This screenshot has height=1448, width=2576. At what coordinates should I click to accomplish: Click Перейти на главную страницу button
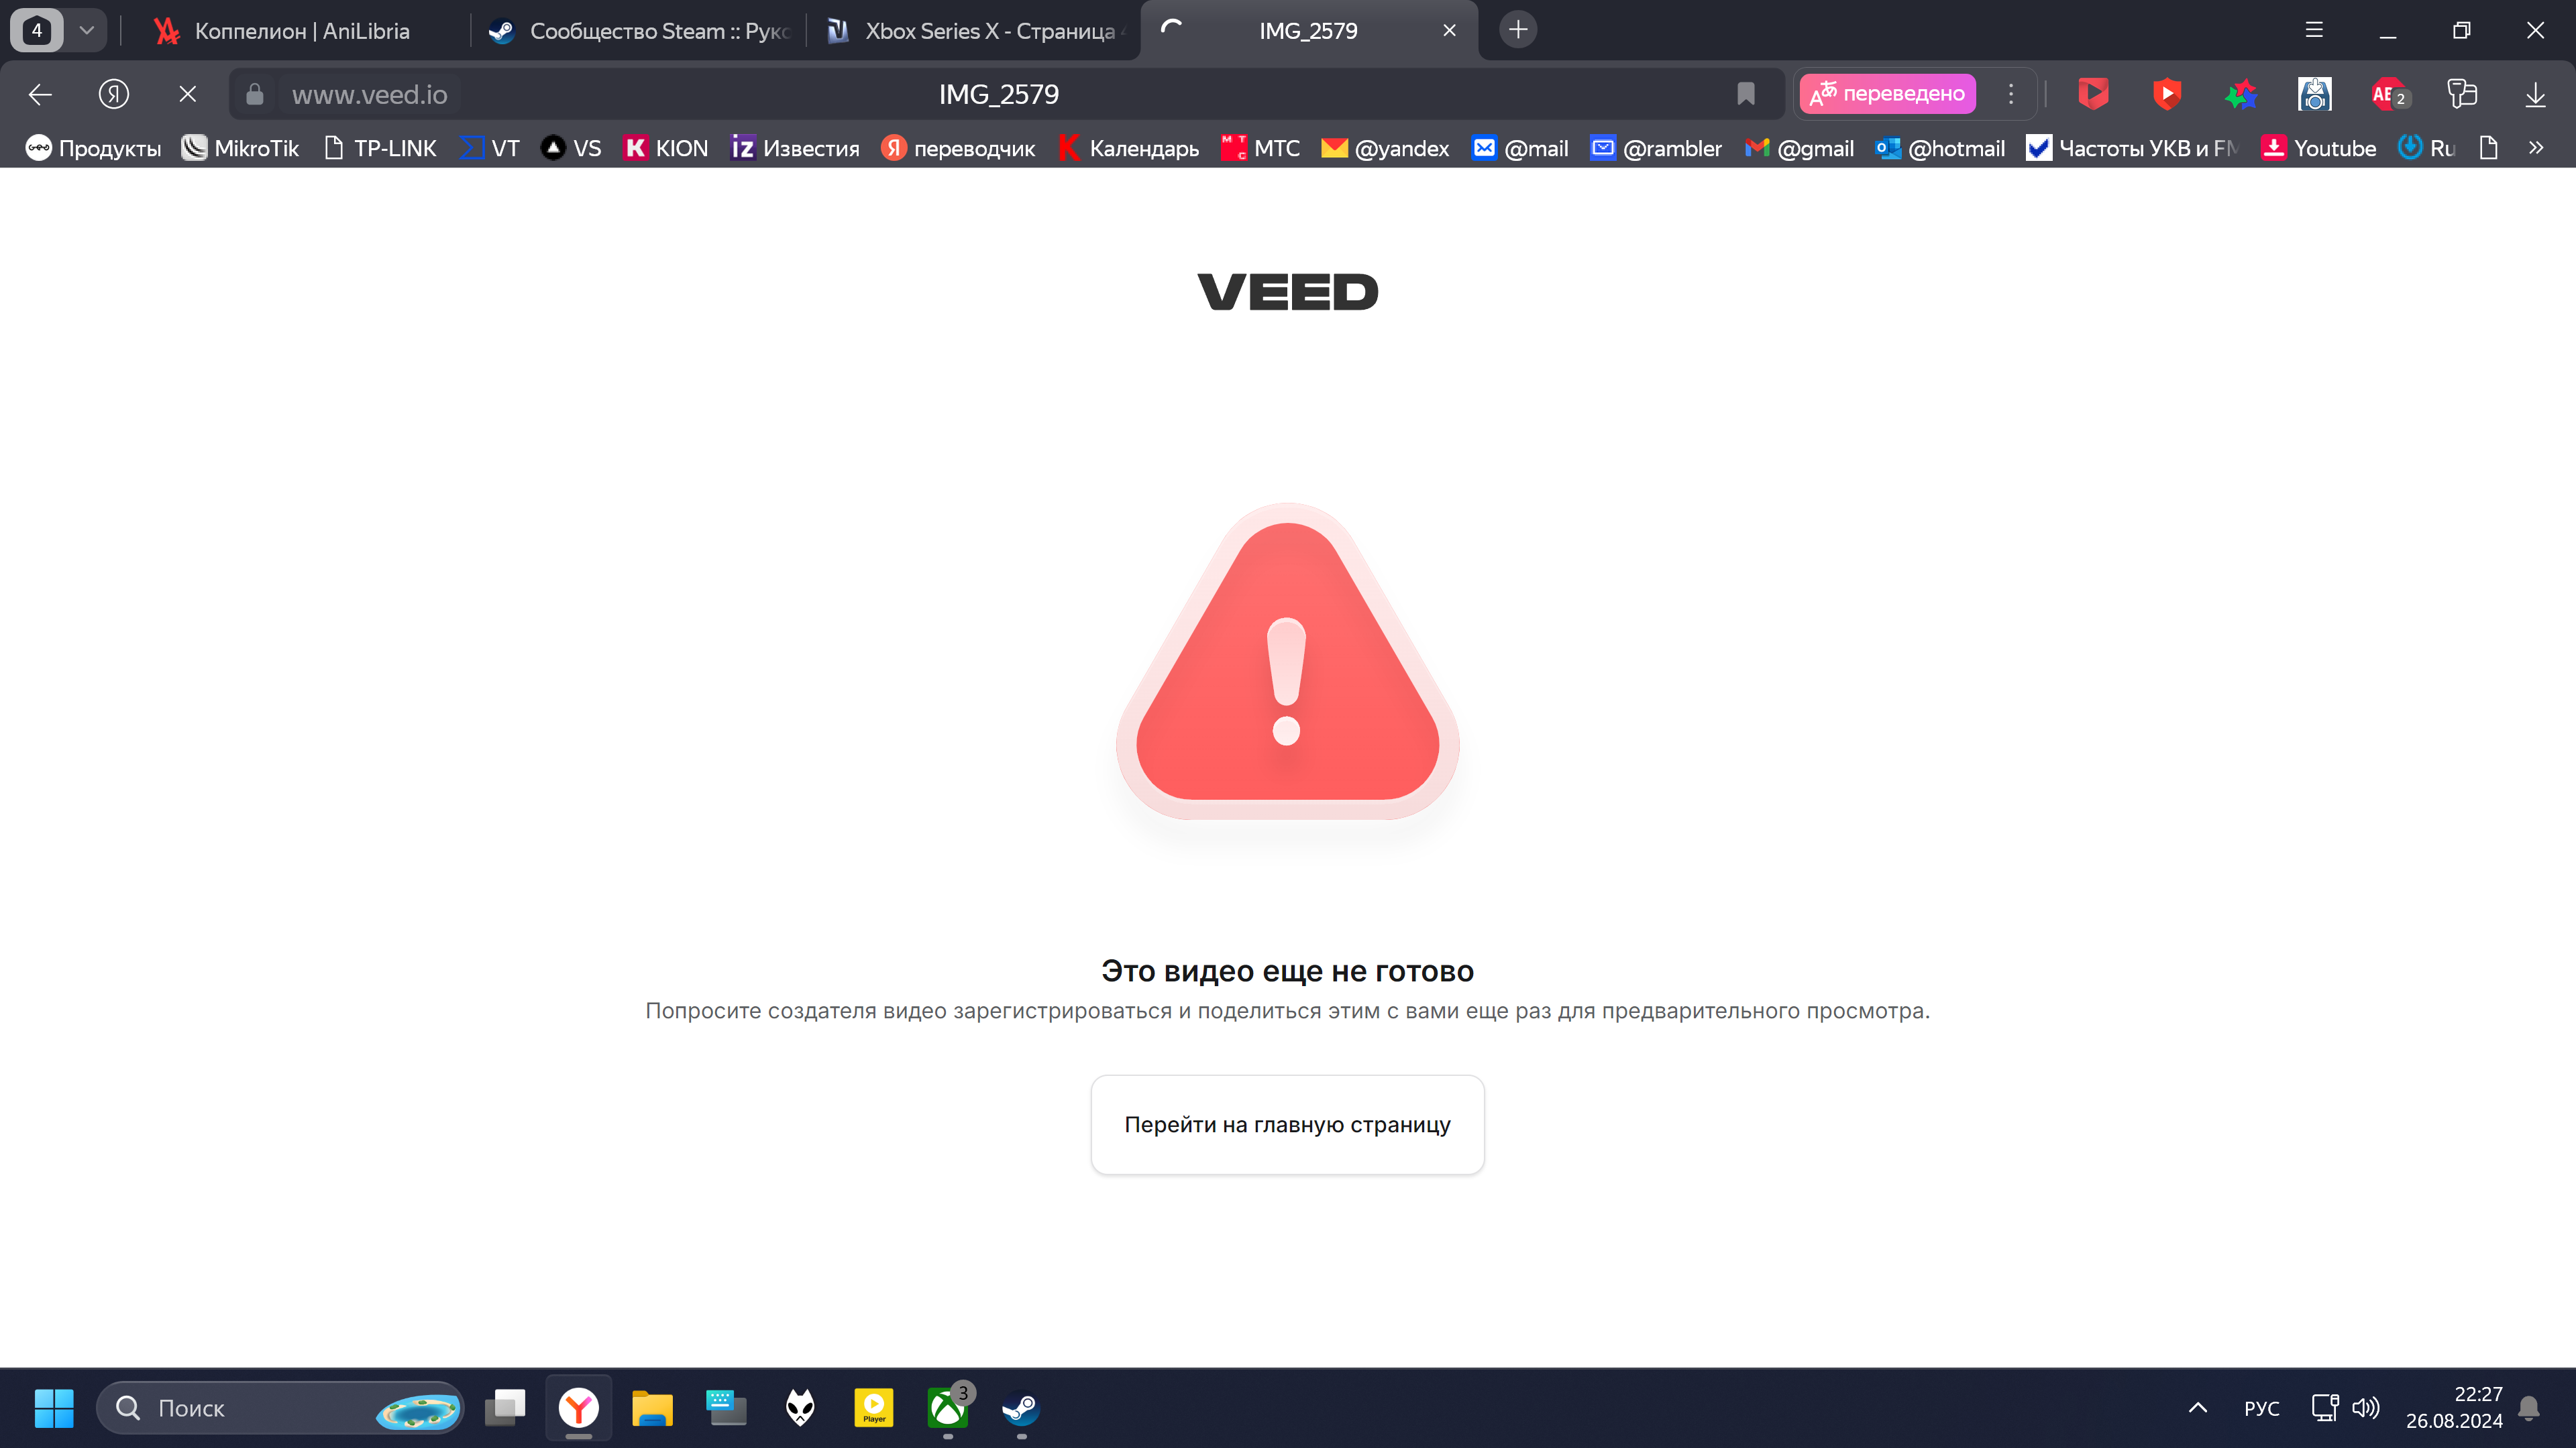tap(1287, 1124)
